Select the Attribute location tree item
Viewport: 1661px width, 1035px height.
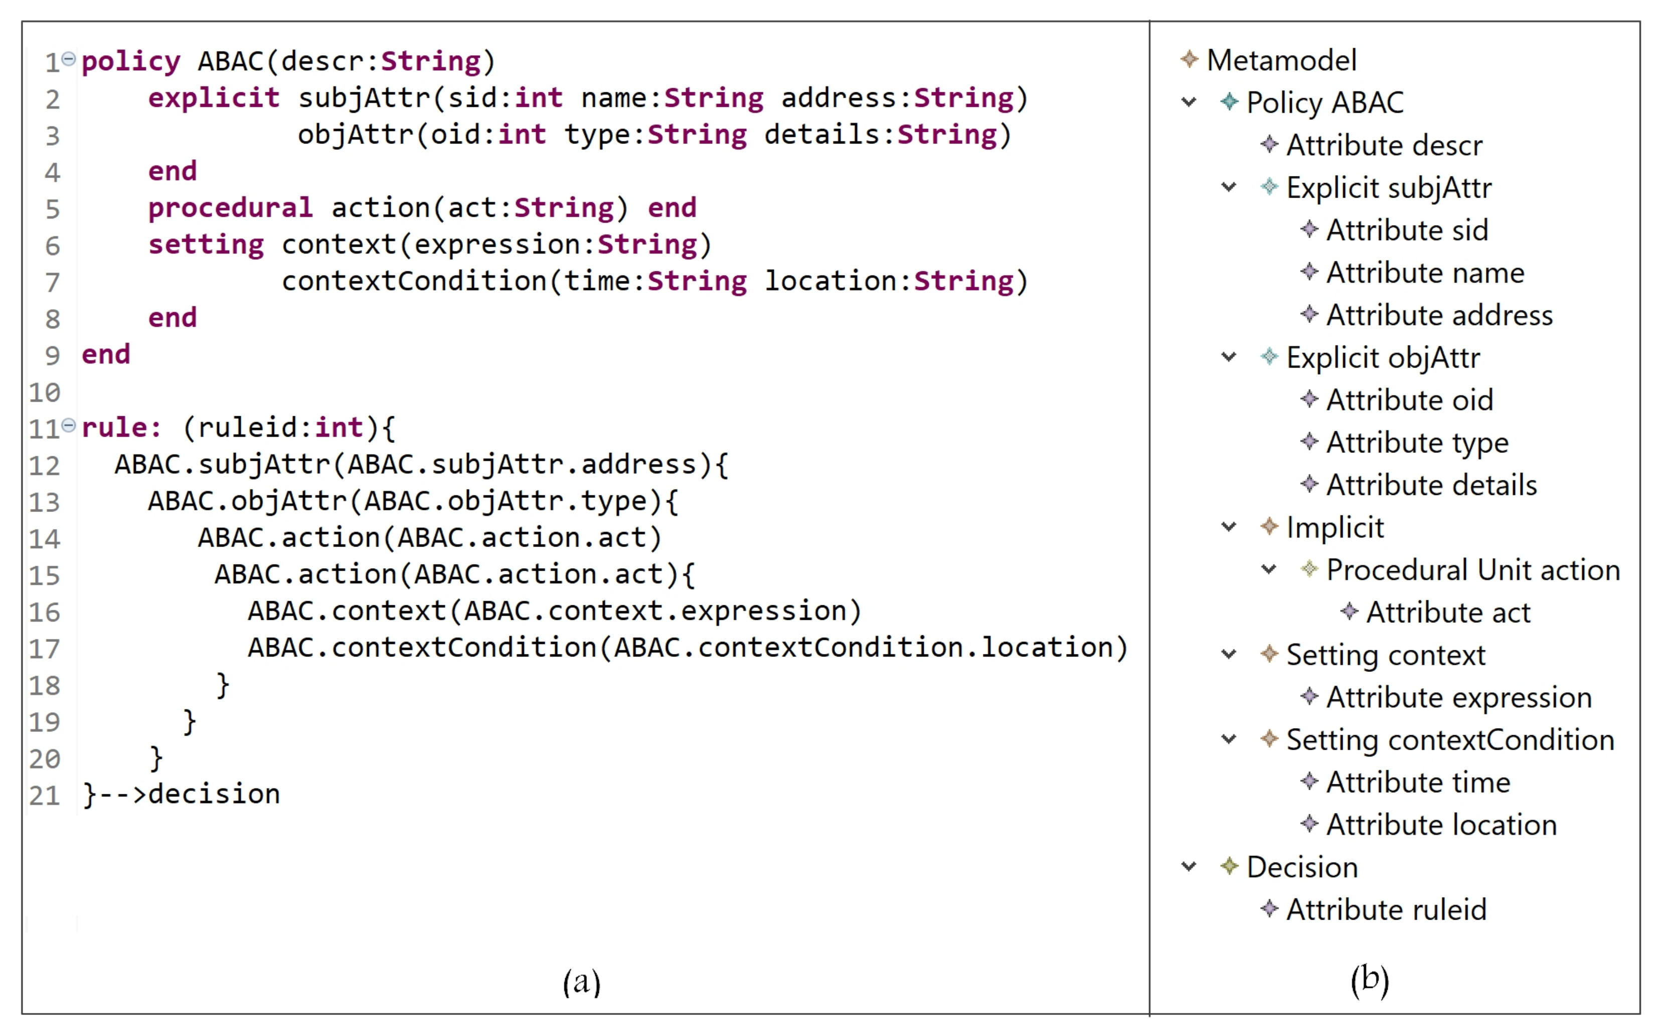[x=1441, y=824]
